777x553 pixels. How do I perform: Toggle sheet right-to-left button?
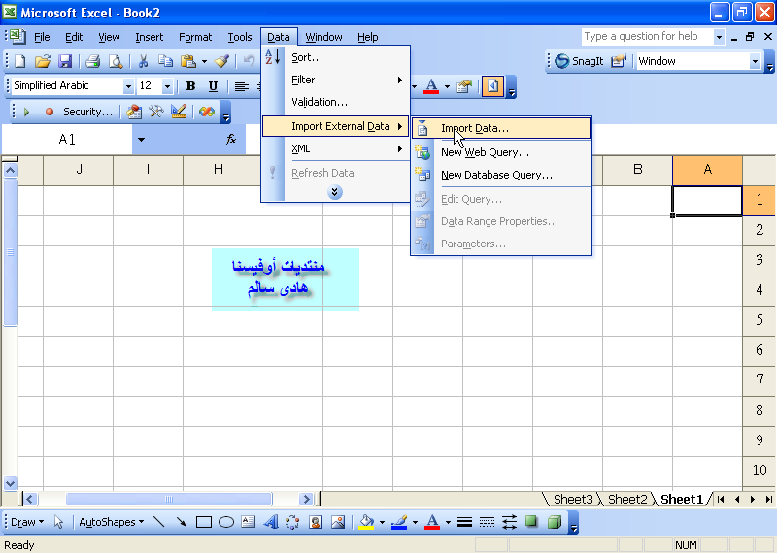tap(492, 86)
